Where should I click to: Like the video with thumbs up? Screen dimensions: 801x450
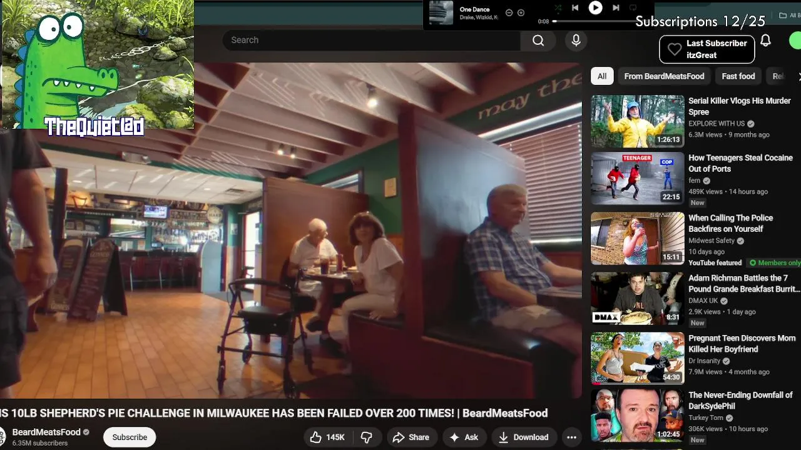pyautogui.click(x=327, y=437)
